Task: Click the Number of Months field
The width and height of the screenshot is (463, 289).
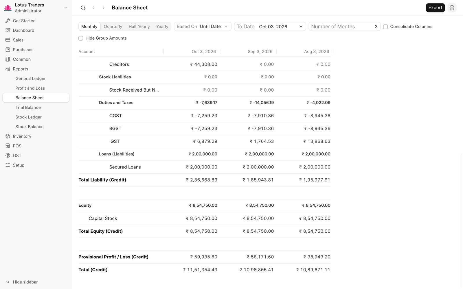Action: click(344, 27)
